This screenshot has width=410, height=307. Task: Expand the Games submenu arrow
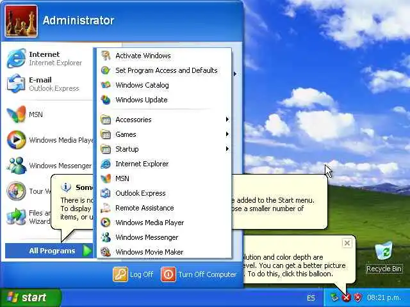227,134
